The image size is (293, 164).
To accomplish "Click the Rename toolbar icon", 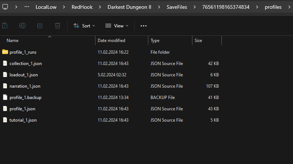I will 22,26.
